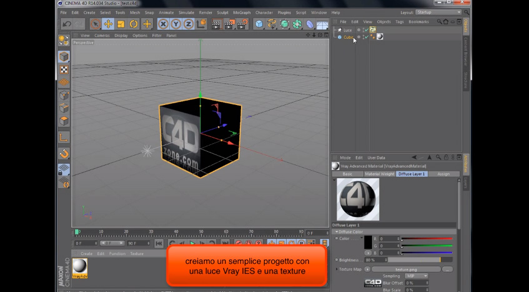Click the Undo arrow icon
Image resolution: width=529 pixels, height=292 pixels.
pos(67,24)
